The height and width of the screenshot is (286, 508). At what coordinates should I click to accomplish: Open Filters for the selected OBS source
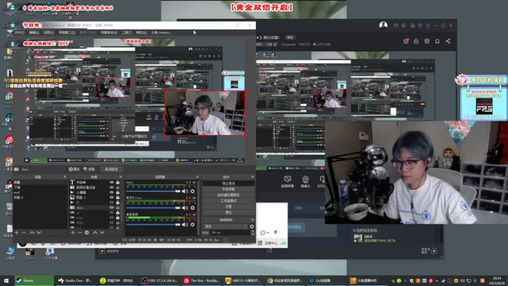click(x=89, y=169)
